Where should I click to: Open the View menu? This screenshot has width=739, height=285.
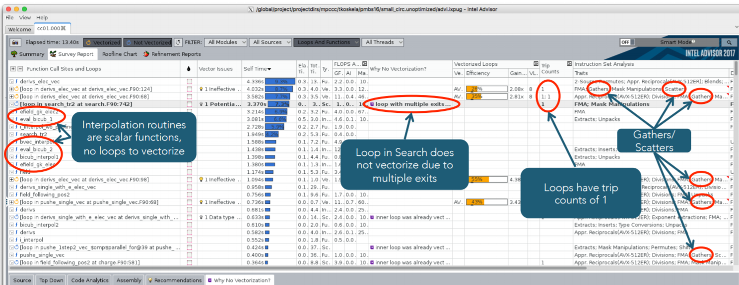click(x=25, y=17)
